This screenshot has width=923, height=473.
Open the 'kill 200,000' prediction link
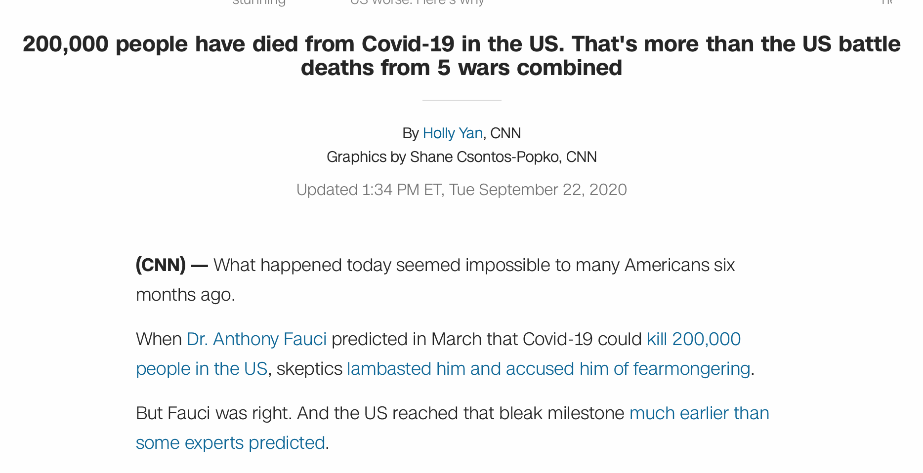694,339
